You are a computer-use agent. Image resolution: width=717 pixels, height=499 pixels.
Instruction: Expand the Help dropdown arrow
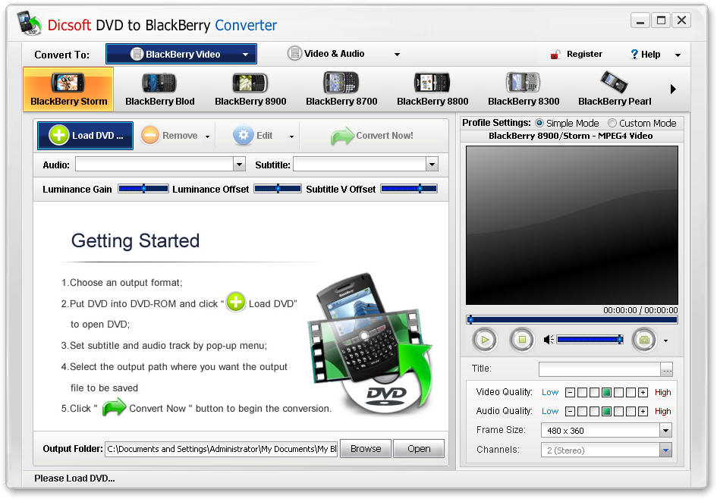pos(678,55)
